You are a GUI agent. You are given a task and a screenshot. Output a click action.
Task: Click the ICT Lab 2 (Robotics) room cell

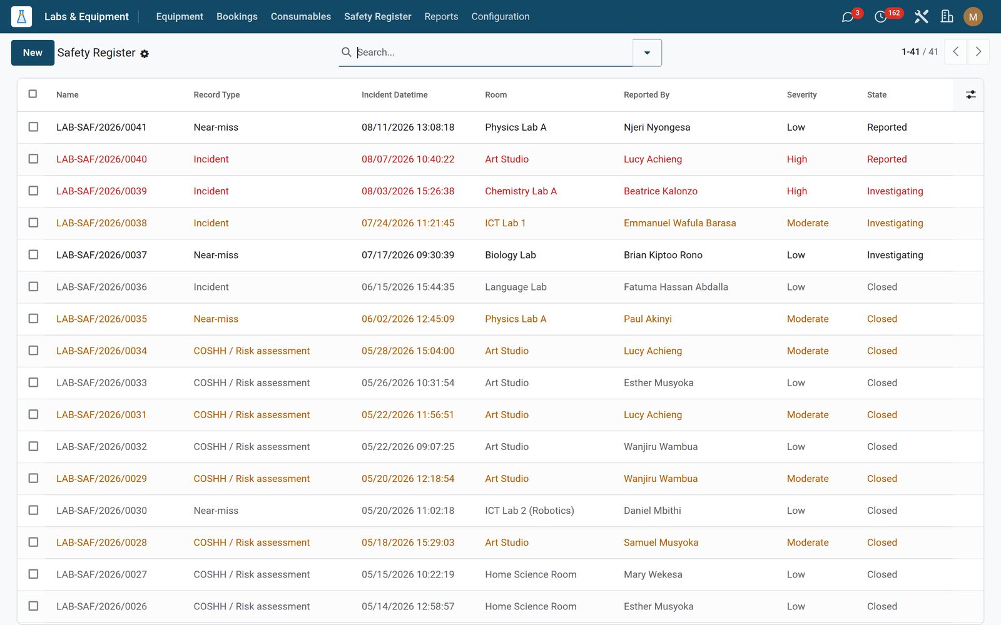[x=529, y=511]
